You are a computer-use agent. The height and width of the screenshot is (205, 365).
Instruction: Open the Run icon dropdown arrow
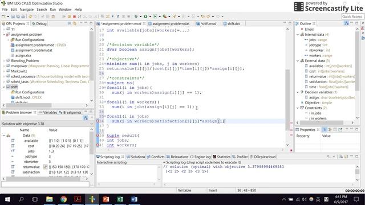point(150,17)
